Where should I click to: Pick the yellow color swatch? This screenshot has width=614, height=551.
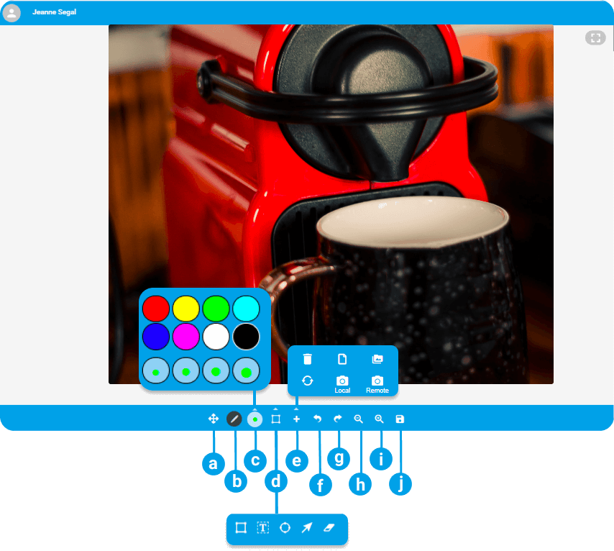pyautogui.click(x=186, y=309)
